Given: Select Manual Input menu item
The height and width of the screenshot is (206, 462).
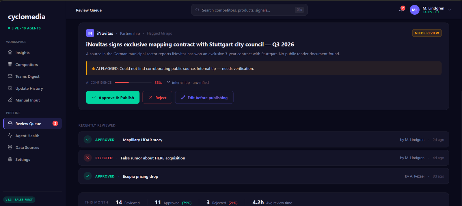Looking at the screenshot, I should click(x=33, y=100).
